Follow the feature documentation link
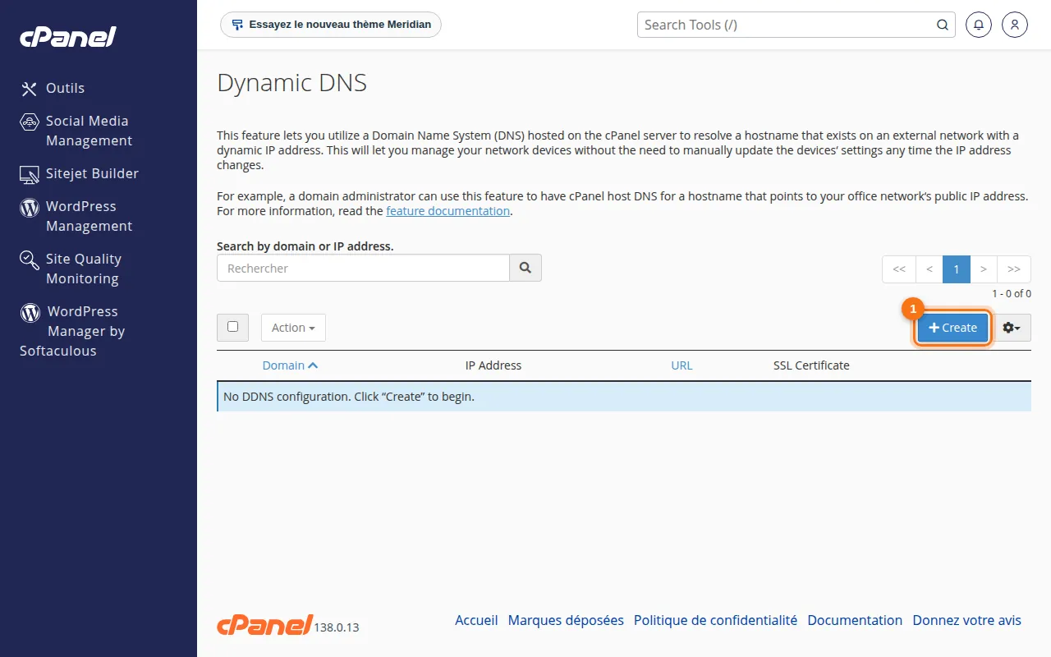Viewport: 1051px width, 657px height. click(x=447, y=211)
